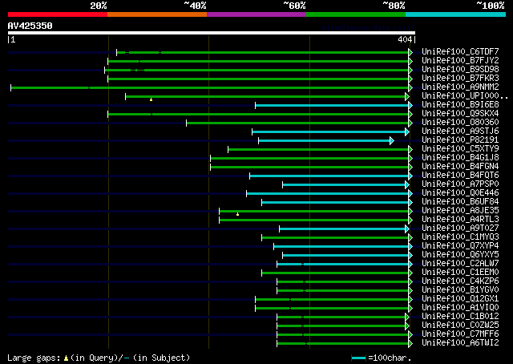Screen dimensions: 513x364
Task: Select label UniRef100_C1EEM0
Action: pos(460,273)
